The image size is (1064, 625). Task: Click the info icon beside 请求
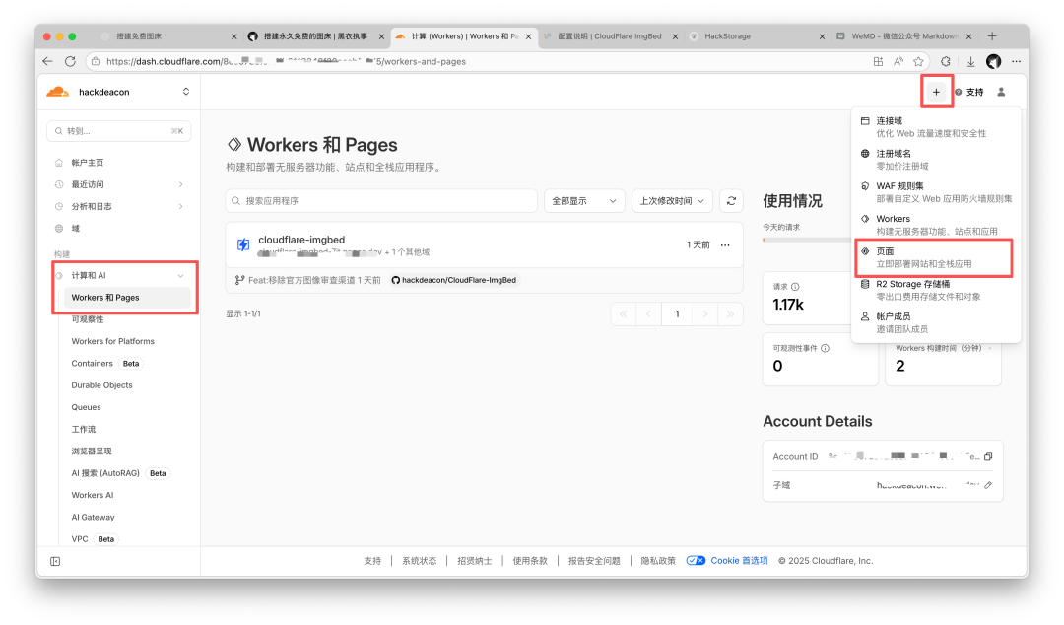click(x=795, y=287)
